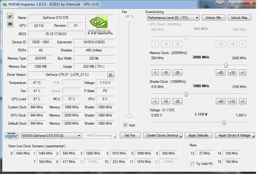Decrease Shader Clock by 20
260x174 pixels.
click(x=177, y=101)
